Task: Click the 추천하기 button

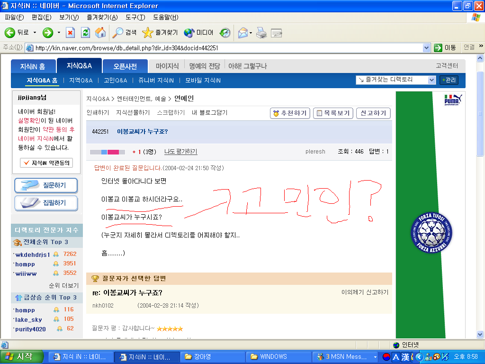Action: click(290, 113)
